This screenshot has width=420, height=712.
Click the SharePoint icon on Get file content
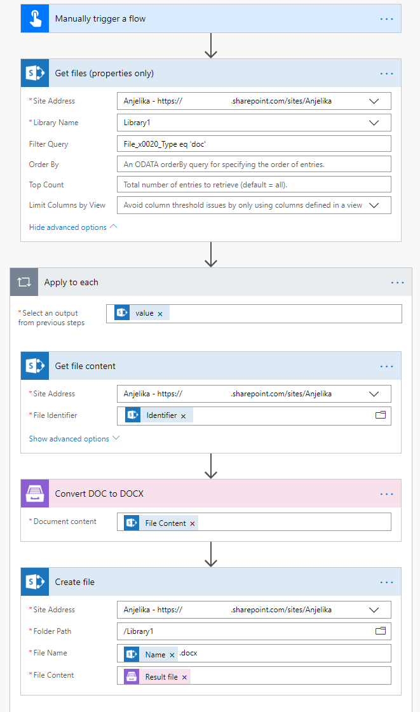(x=35, y=366)
